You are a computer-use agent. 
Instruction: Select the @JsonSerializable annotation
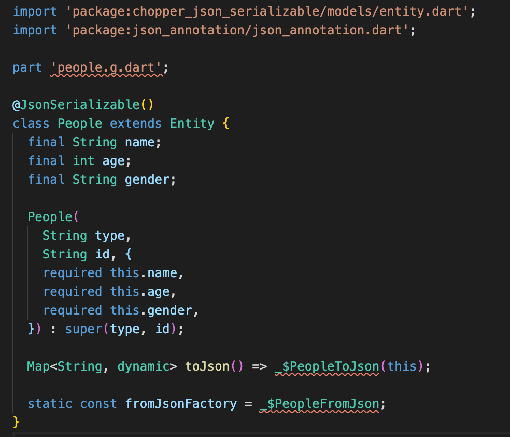83,105
